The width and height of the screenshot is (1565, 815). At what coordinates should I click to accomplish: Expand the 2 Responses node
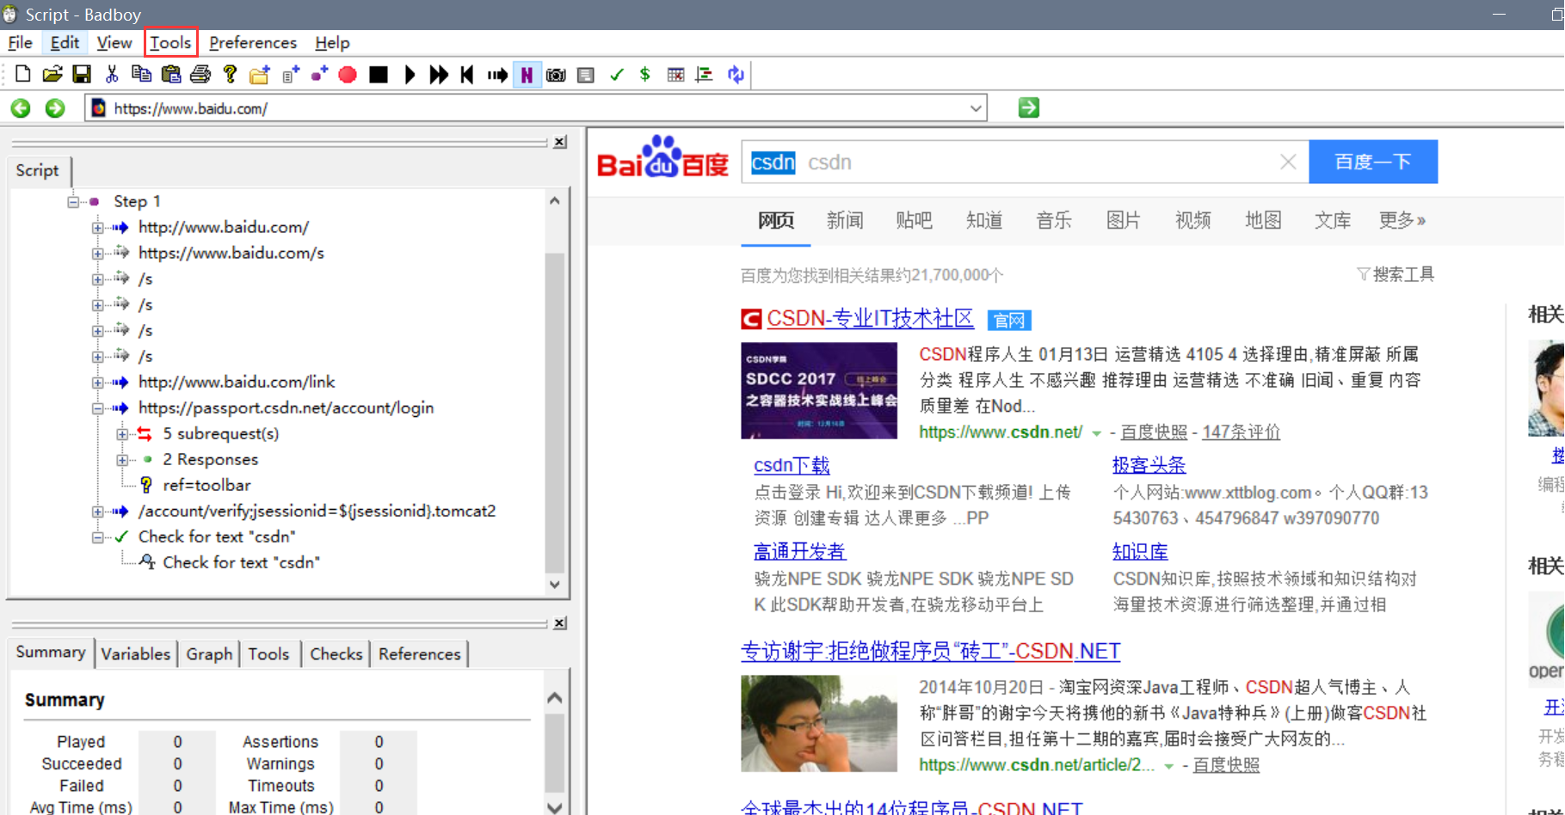pyautogui.click(x=122, y=460)
